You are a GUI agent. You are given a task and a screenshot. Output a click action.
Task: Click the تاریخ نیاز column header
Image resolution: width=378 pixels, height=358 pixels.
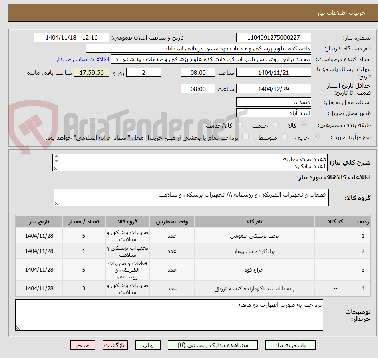pos(39,222)
